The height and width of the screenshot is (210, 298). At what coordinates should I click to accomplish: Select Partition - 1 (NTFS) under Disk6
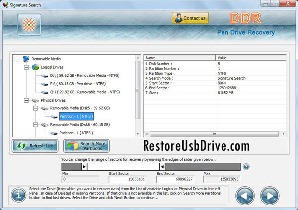76,133
